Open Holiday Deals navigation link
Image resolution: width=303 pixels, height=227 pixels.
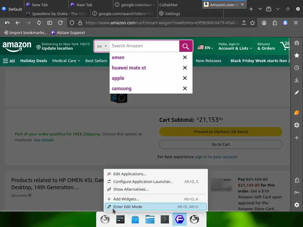tap(34, 61)
